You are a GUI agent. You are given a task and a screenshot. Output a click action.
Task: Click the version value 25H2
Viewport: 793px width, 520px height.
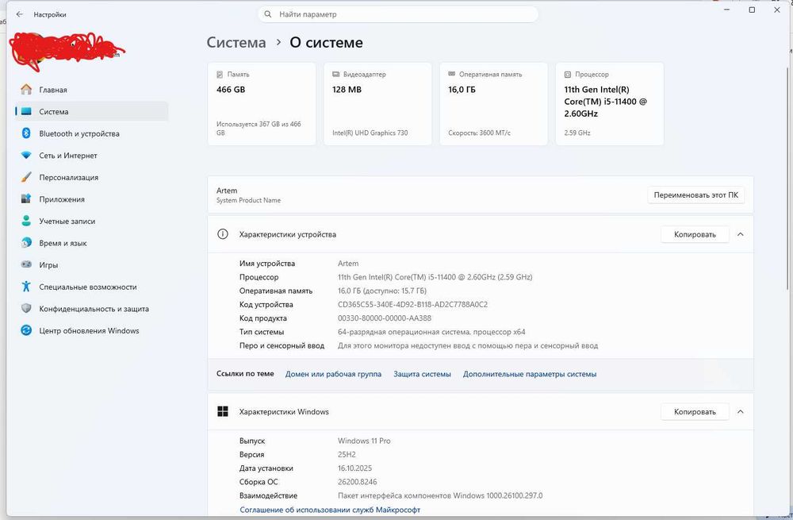(347, 454)
